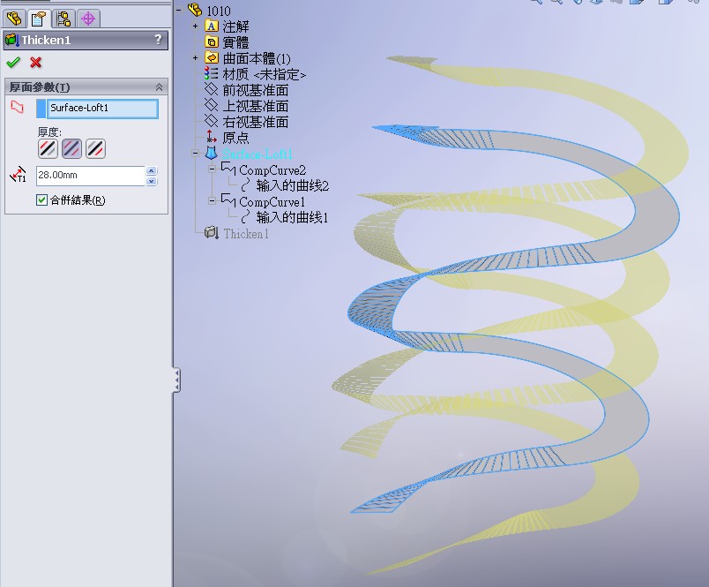Click the panel collapse handle
This screenshot has height=587, width=709.
click(176, 380)
